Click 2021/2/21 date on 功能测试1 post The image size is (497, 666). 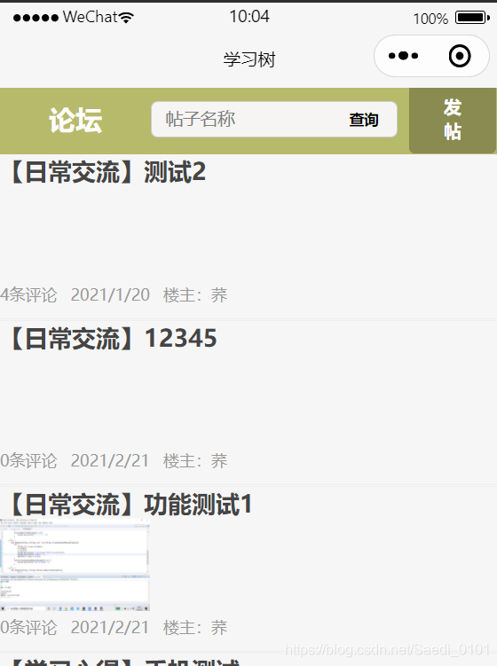tap(110, 627)
